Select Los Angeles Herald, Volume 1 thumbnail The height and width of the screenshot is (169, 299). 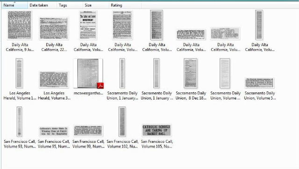[x=19, y=73]
